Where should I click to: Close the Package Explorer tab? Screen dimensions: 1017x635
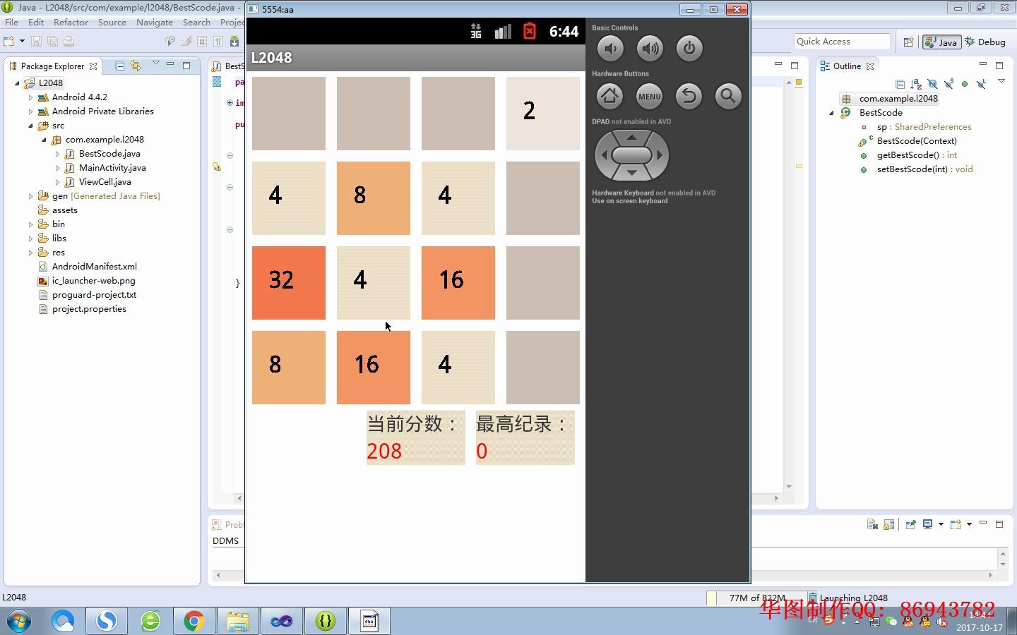(x=93, y=66)
